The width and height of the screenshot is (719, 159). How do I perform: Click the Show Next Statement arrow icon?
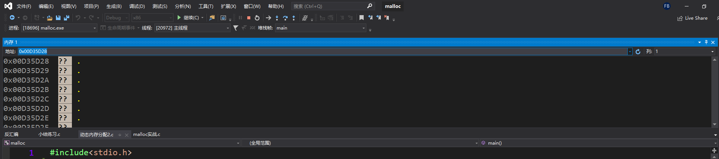[x=268, y=18]
